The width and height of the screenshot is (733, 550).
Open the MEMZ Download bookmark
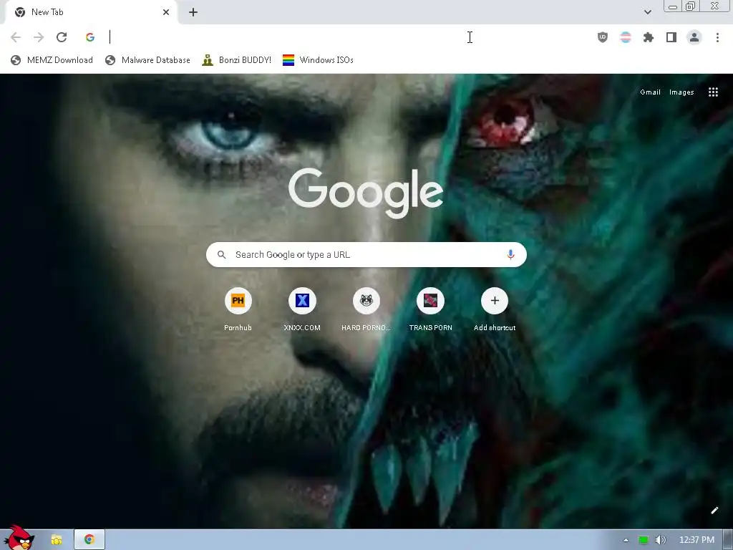pos(52,60)
